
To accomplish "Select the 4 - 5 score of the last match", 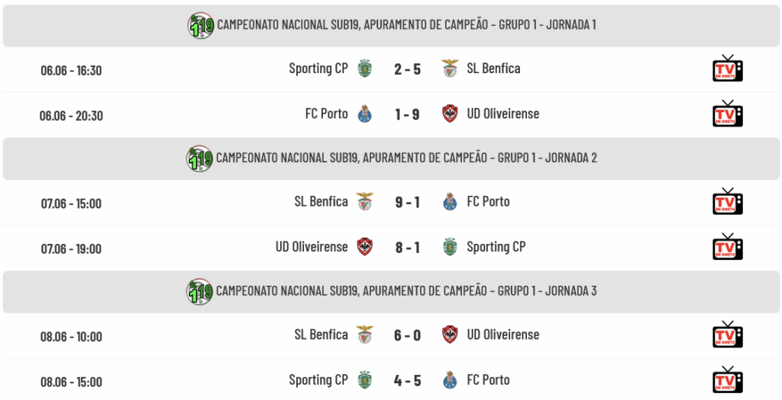I will [x=408, y=381].
